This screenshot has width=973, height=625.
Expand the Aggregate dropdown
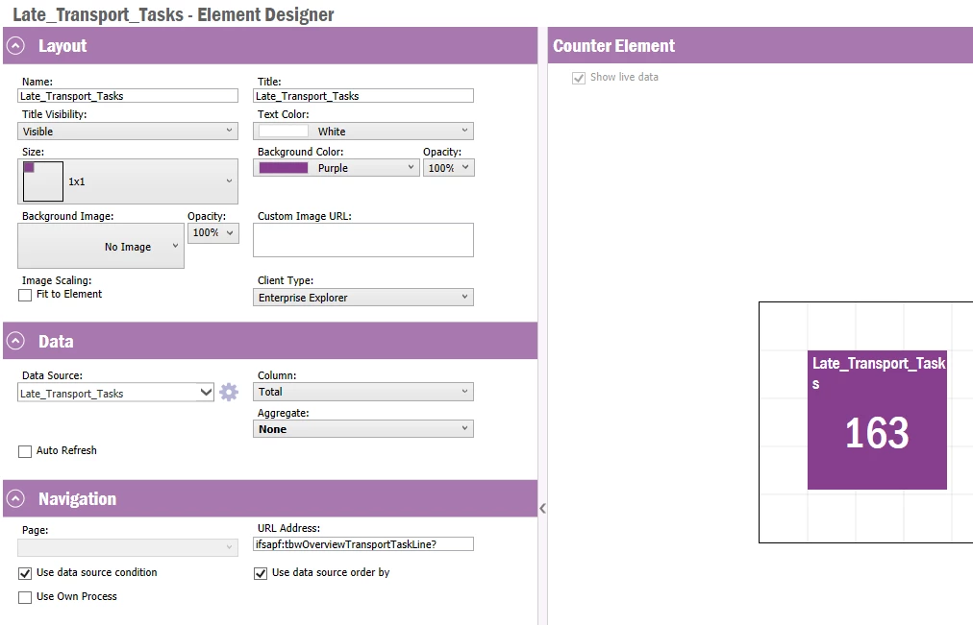pos(365,429)
